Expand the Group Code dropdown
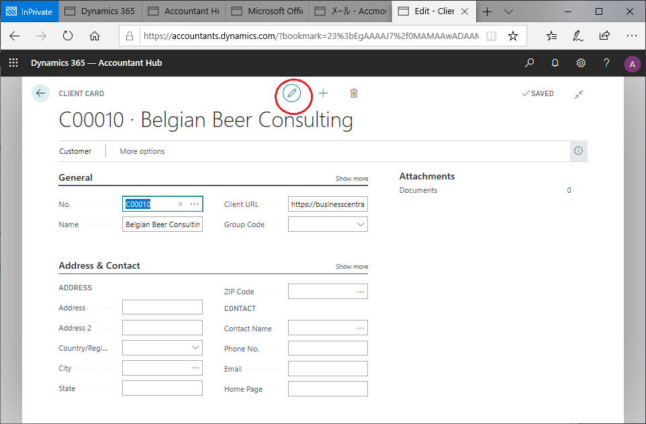646x424 pixels. coord(361,224)
